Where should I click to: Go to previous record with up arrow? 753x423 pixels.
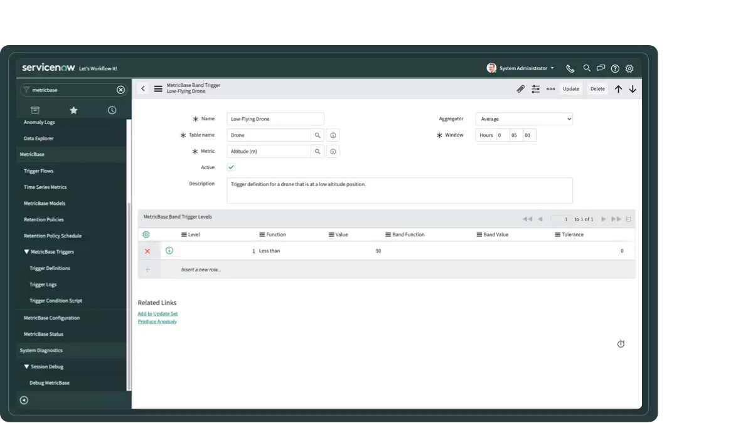pyautogui.click(x=618, y=89)
